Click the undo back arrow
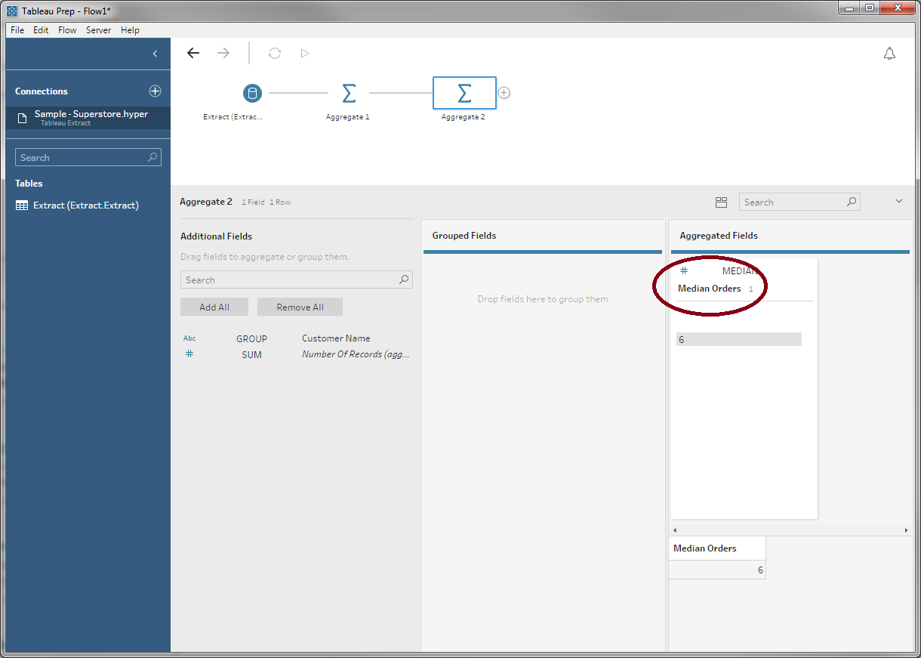921x658 pixels. click(193, 53)
